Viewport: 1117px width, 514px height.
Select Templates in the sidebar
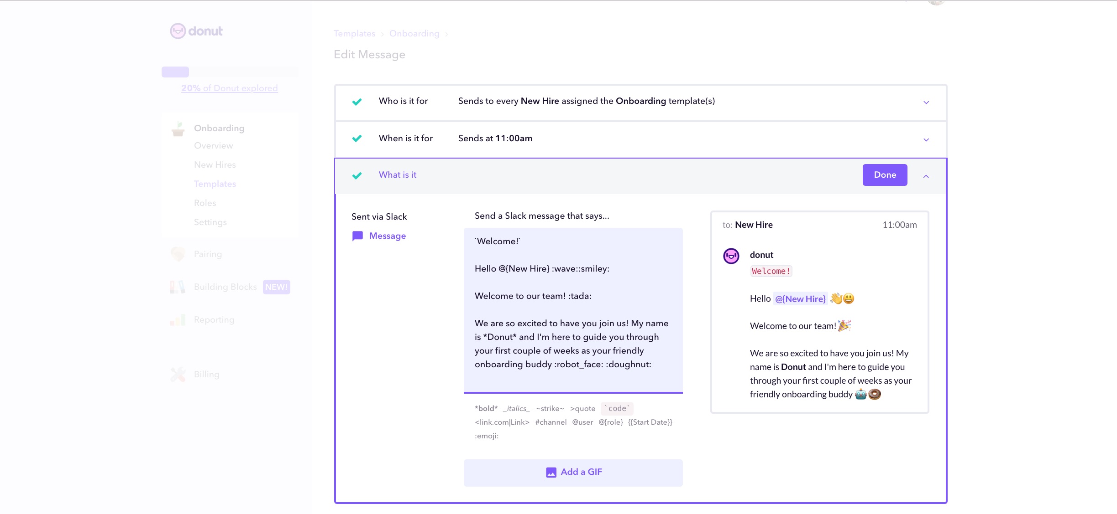tap(215, 184)
